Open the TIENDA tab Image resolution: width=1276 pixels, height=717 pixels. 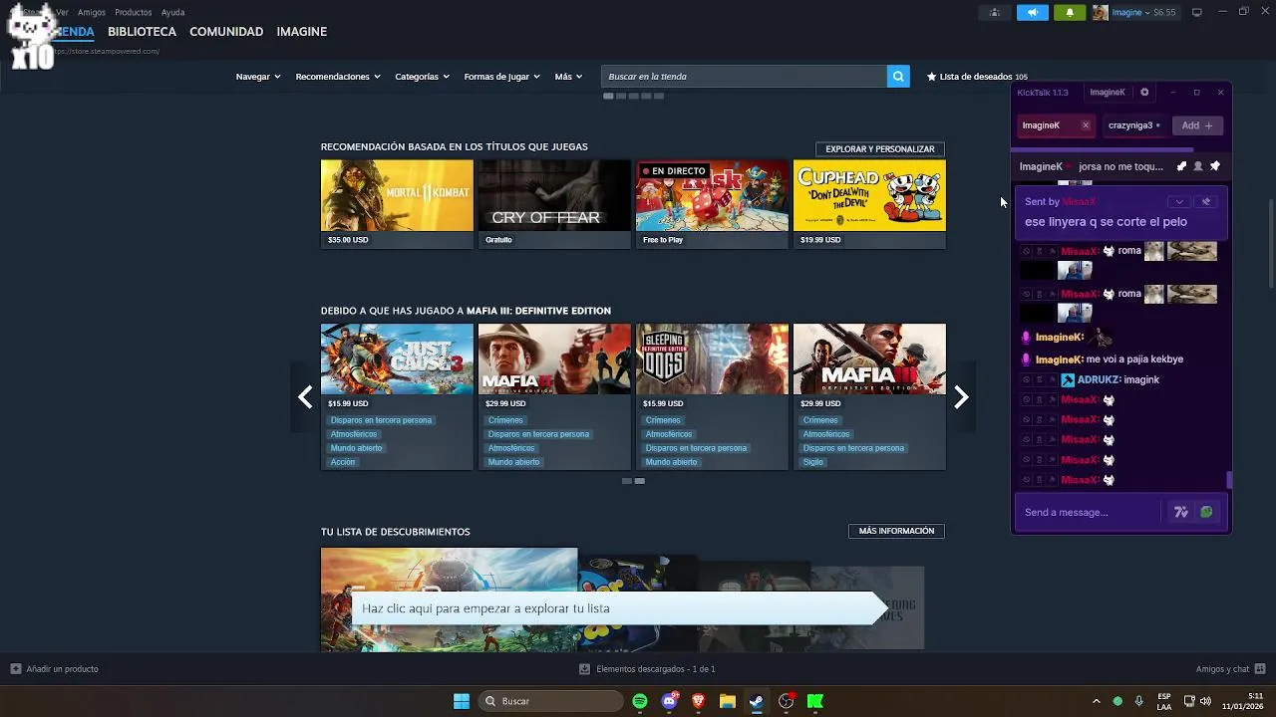74,32
